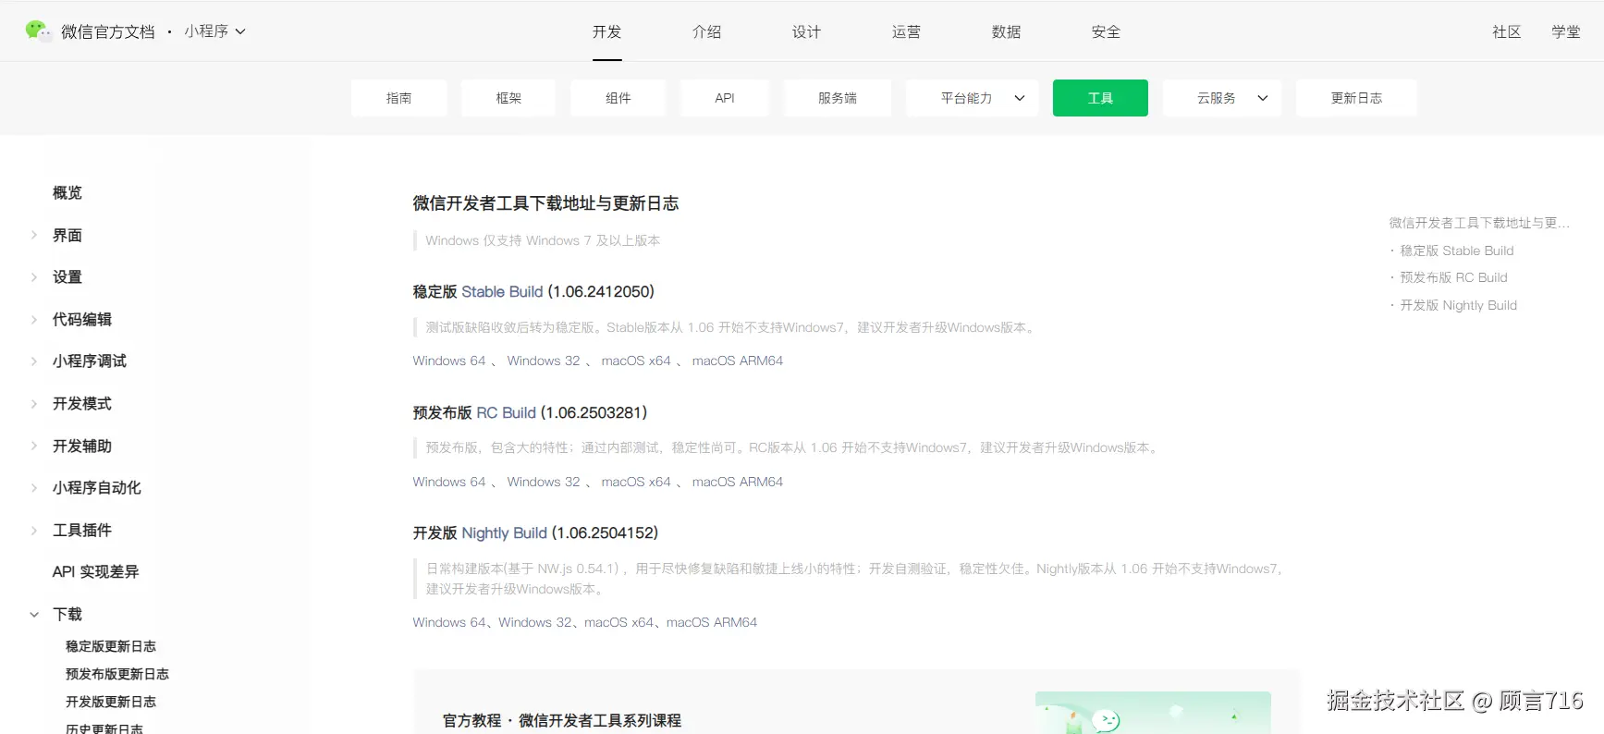Click the page outline title 微信开发者工具下载地址与更…
This screenshot has width=1604, height=734.
pos(1479,223)
